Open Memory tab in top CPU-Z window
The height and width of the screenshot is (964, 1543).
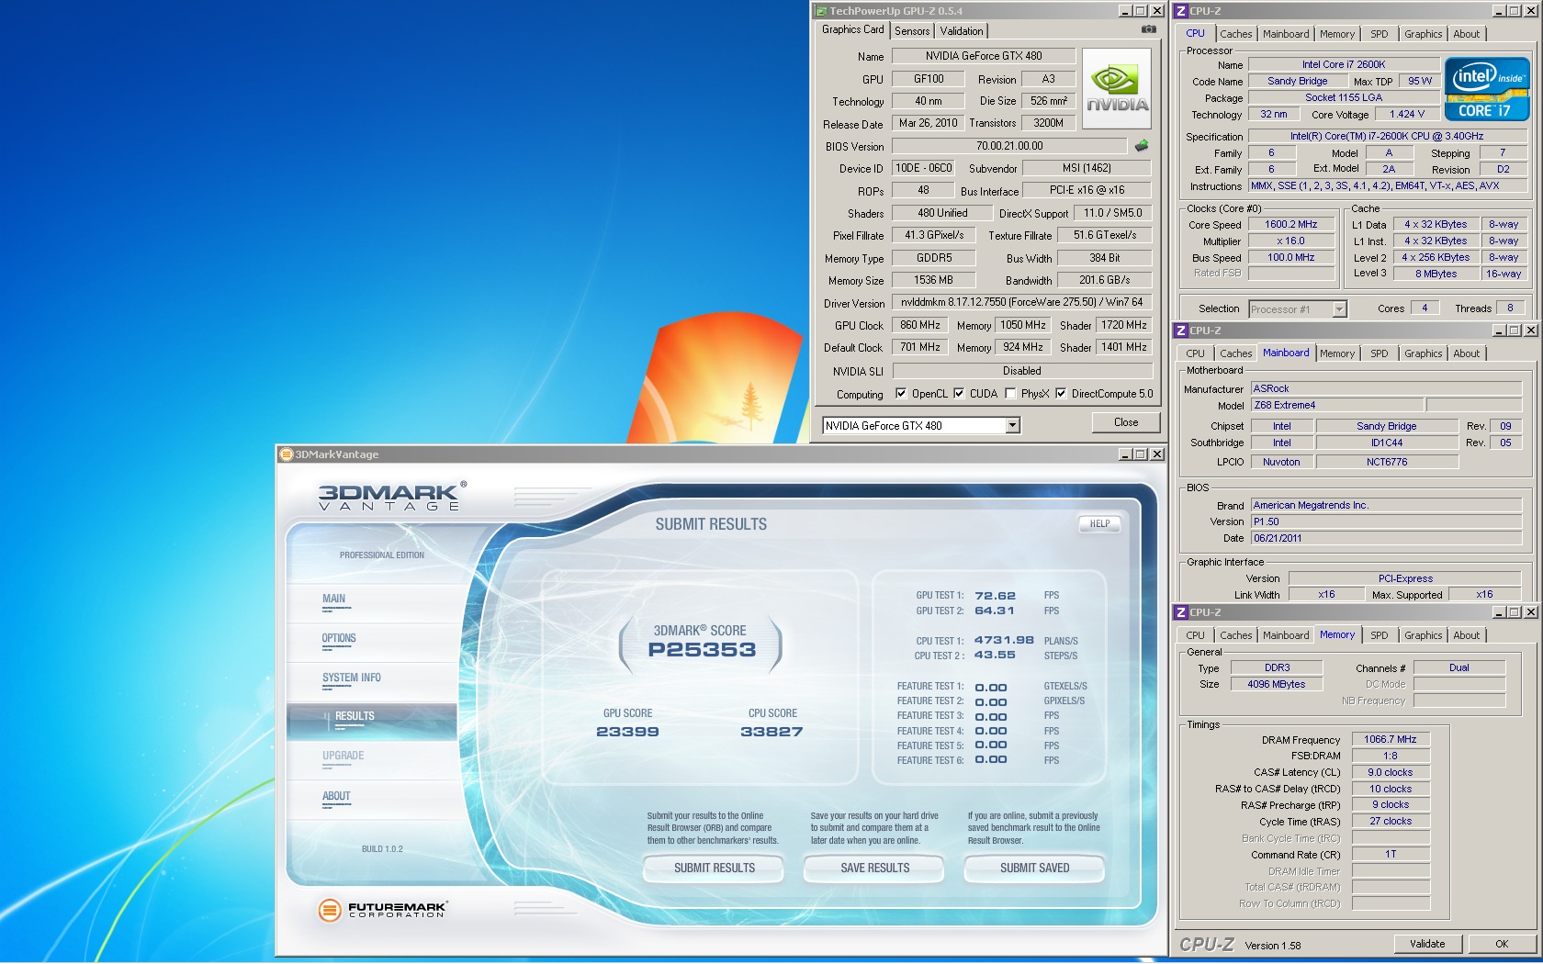(1336, 34)
